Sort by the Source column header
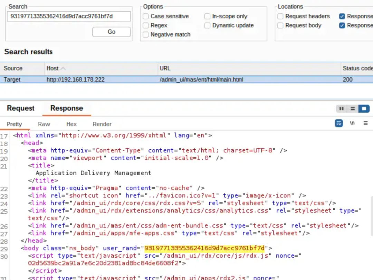The height and width of the screenshot is (280, 373). coord(22,68)
